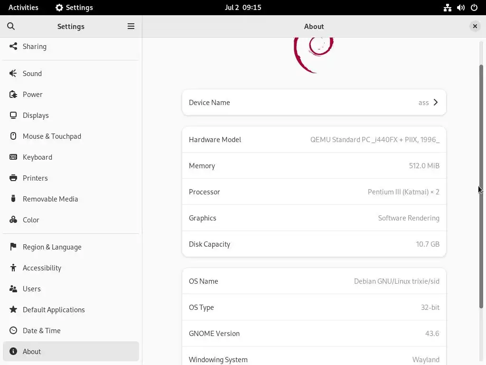Click 'Pentium III (Katmai) × 2' value
The height and width of the screenshot is (365, 486).
click(403, 192)
